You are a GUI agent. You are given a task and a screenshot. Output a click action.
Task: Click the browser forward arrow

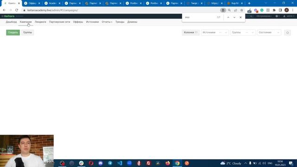click(x=10, y=10)
